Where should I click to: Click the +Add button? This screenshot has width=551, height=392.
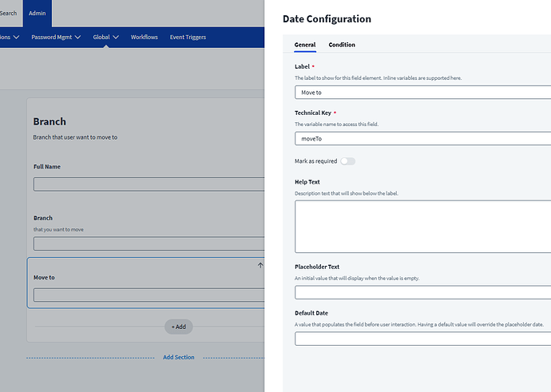pos(179,327)
